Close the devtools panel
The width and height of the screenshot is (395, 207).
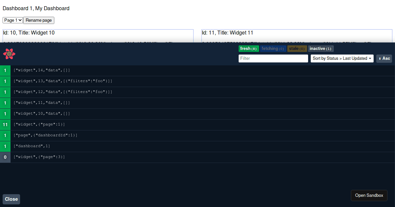click(11, 199)
